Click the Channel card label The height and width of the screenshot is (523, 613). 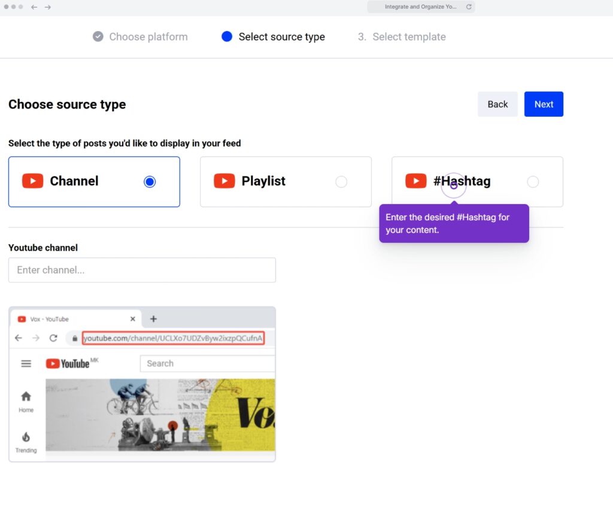click(x=74, y=181)
